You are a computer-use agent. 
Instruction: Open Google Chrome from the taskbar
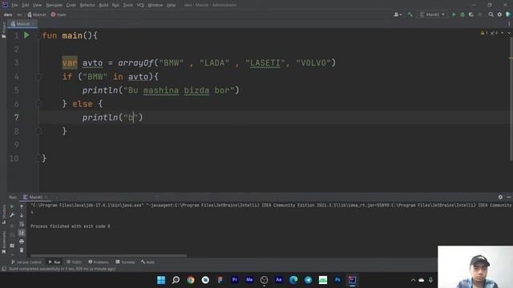[191, 280]
